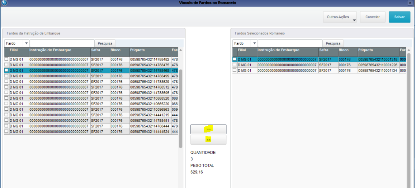The height and width of the screenshot is (188, 416).
Task: Check the row with etiqueta 00598765432114441219
Action: click(x=6, y=115)
